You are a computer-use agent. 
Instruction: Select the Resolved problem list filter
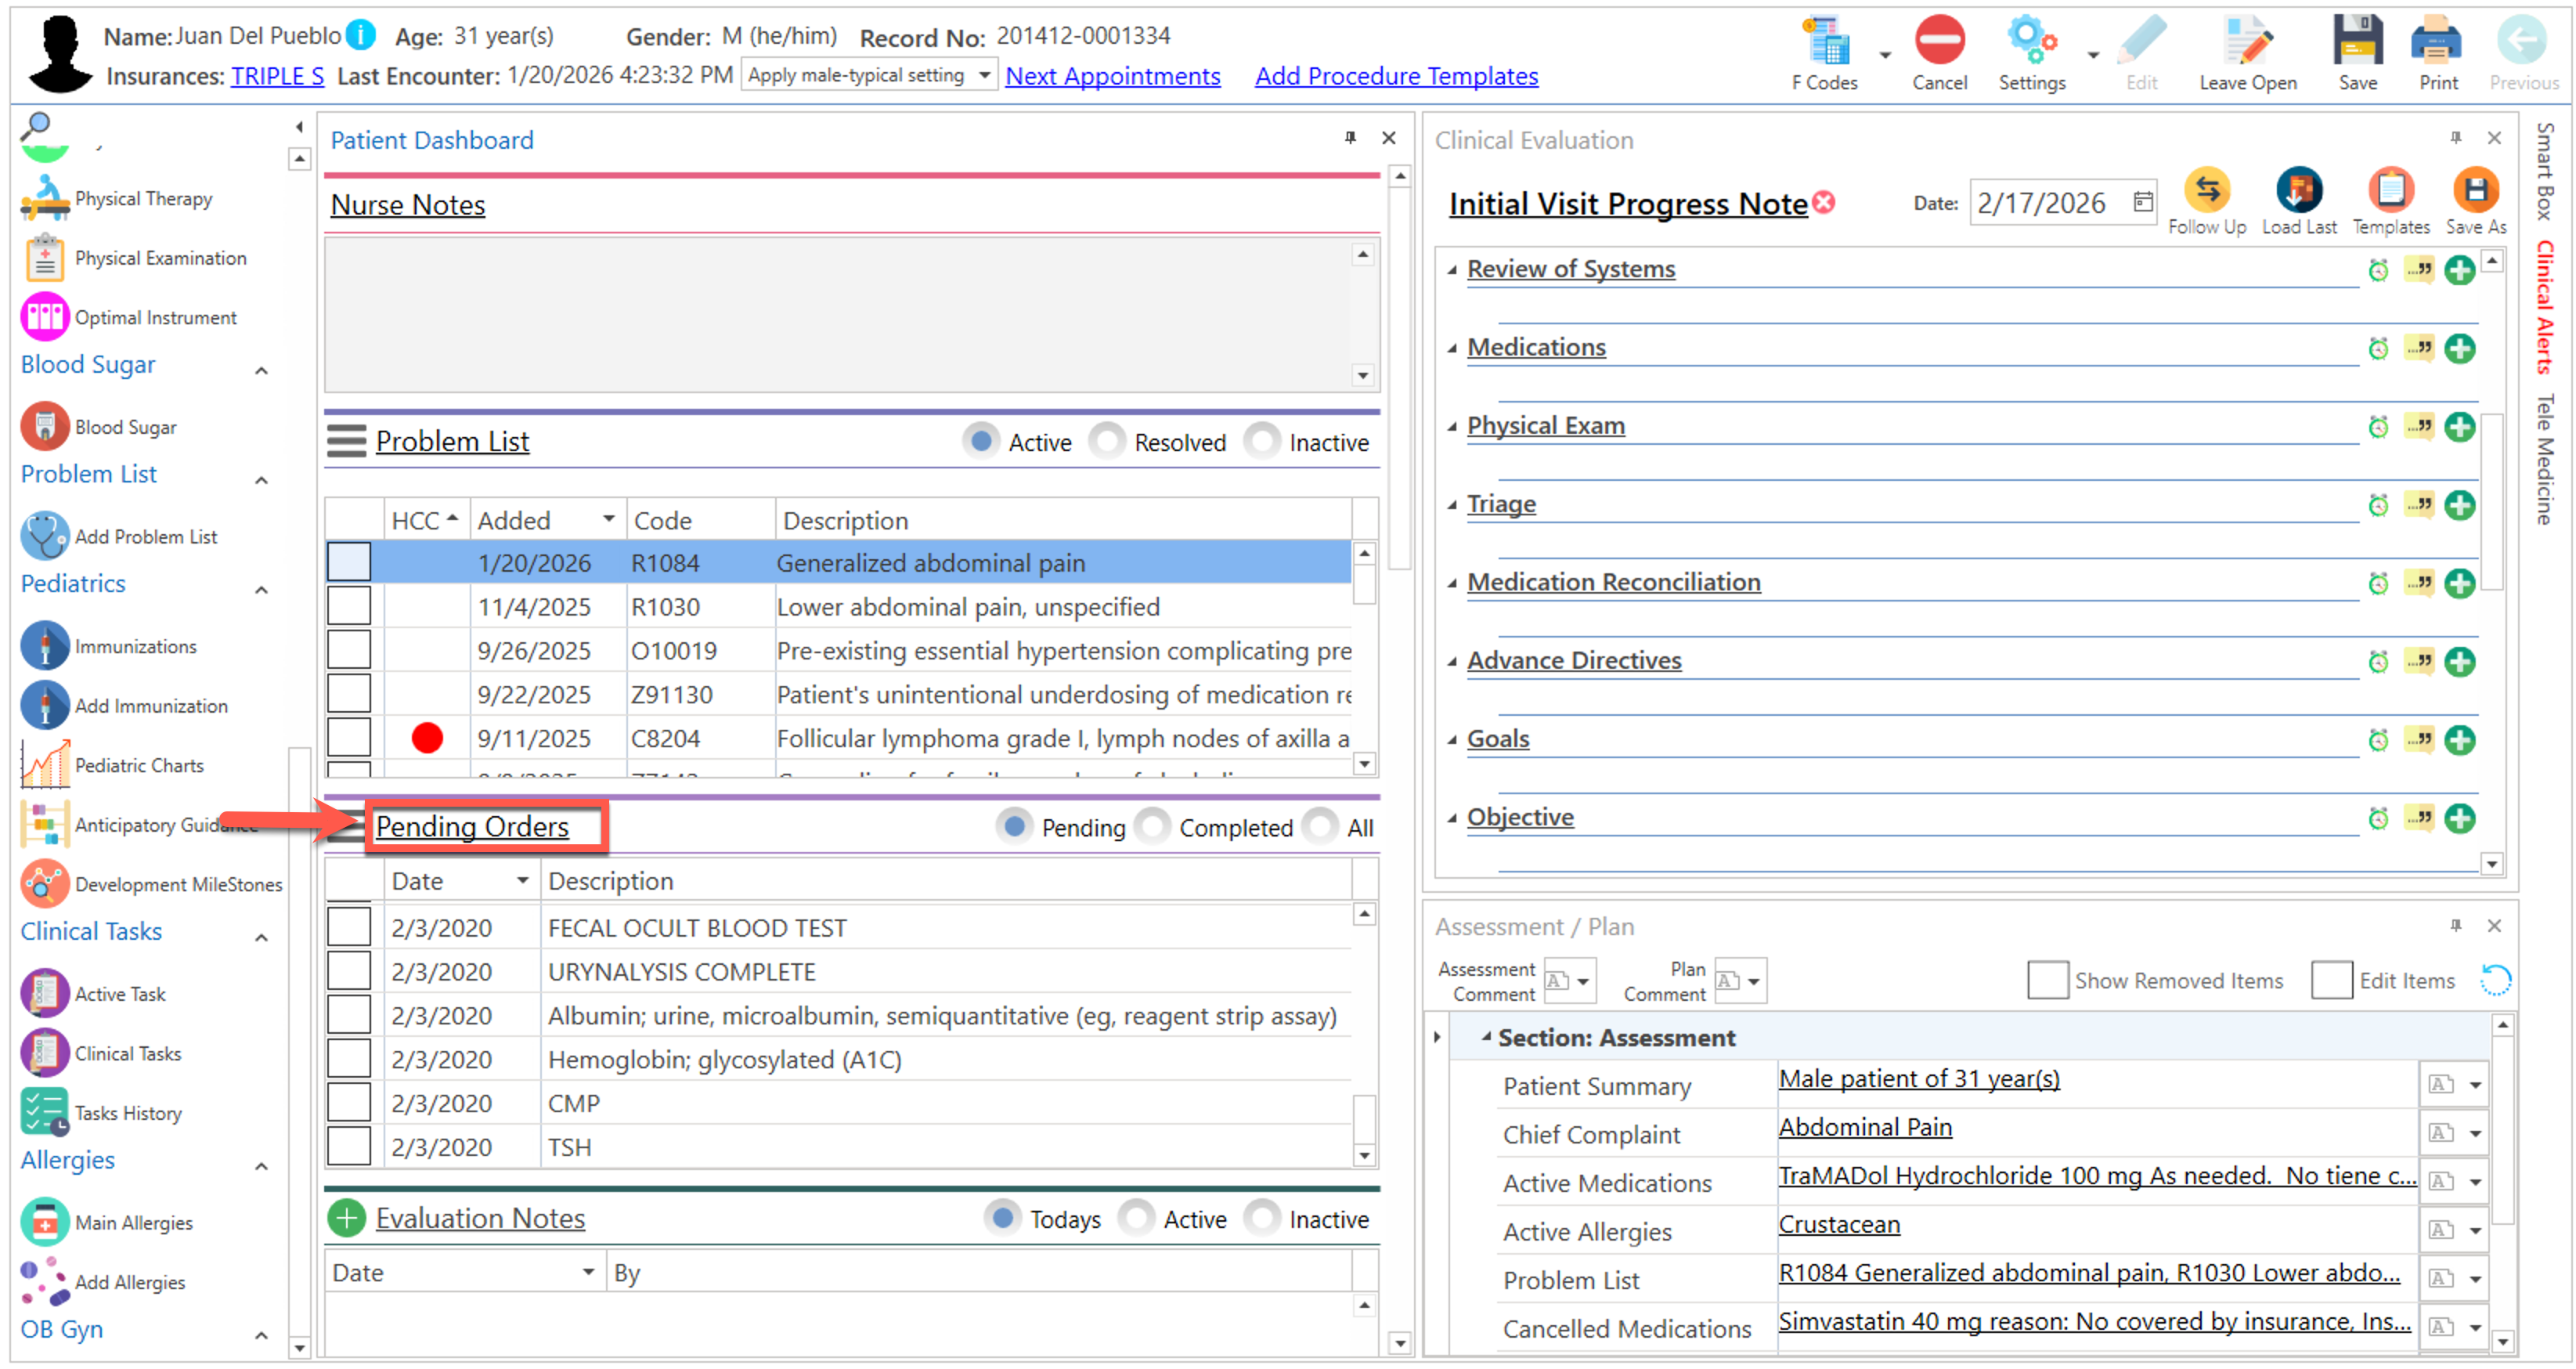(1107, 441)
